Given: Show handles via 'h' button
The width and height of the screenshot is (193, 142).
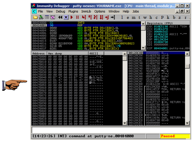Looking at the screenshot, I should 151,17.
